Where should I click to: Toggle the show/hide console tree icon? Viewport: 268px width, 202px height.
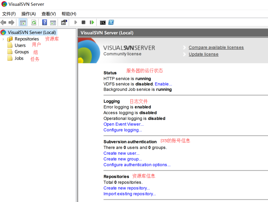tap(23, 22)
